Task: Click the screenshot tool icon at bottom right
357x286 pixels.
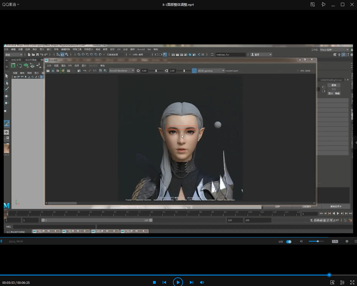Action: coord(332,282)
